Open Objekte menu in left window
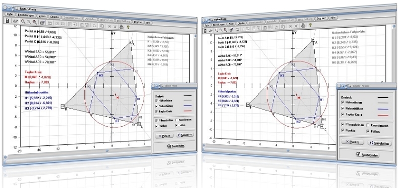399x188 pixels. coord(55,17)
